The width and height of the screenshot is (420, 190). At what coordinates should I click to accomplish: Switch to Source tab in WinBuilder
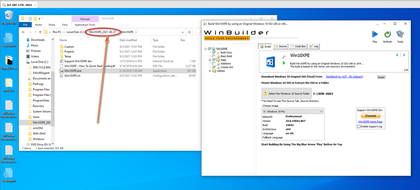(x=280, y=46)
